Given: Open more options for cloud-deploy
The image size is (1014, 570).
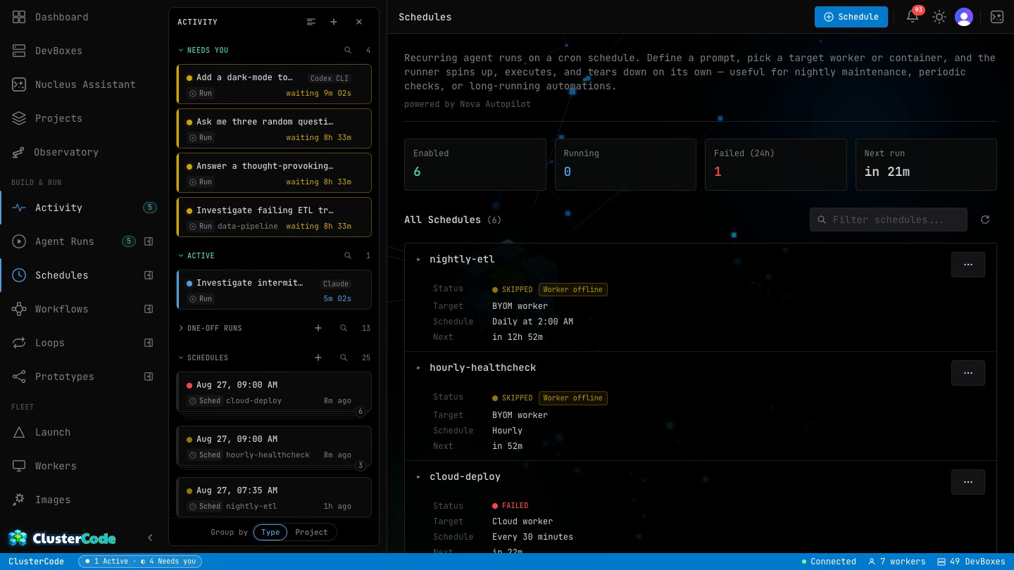Looking at the screenshot, I should [x=968, y=482].
